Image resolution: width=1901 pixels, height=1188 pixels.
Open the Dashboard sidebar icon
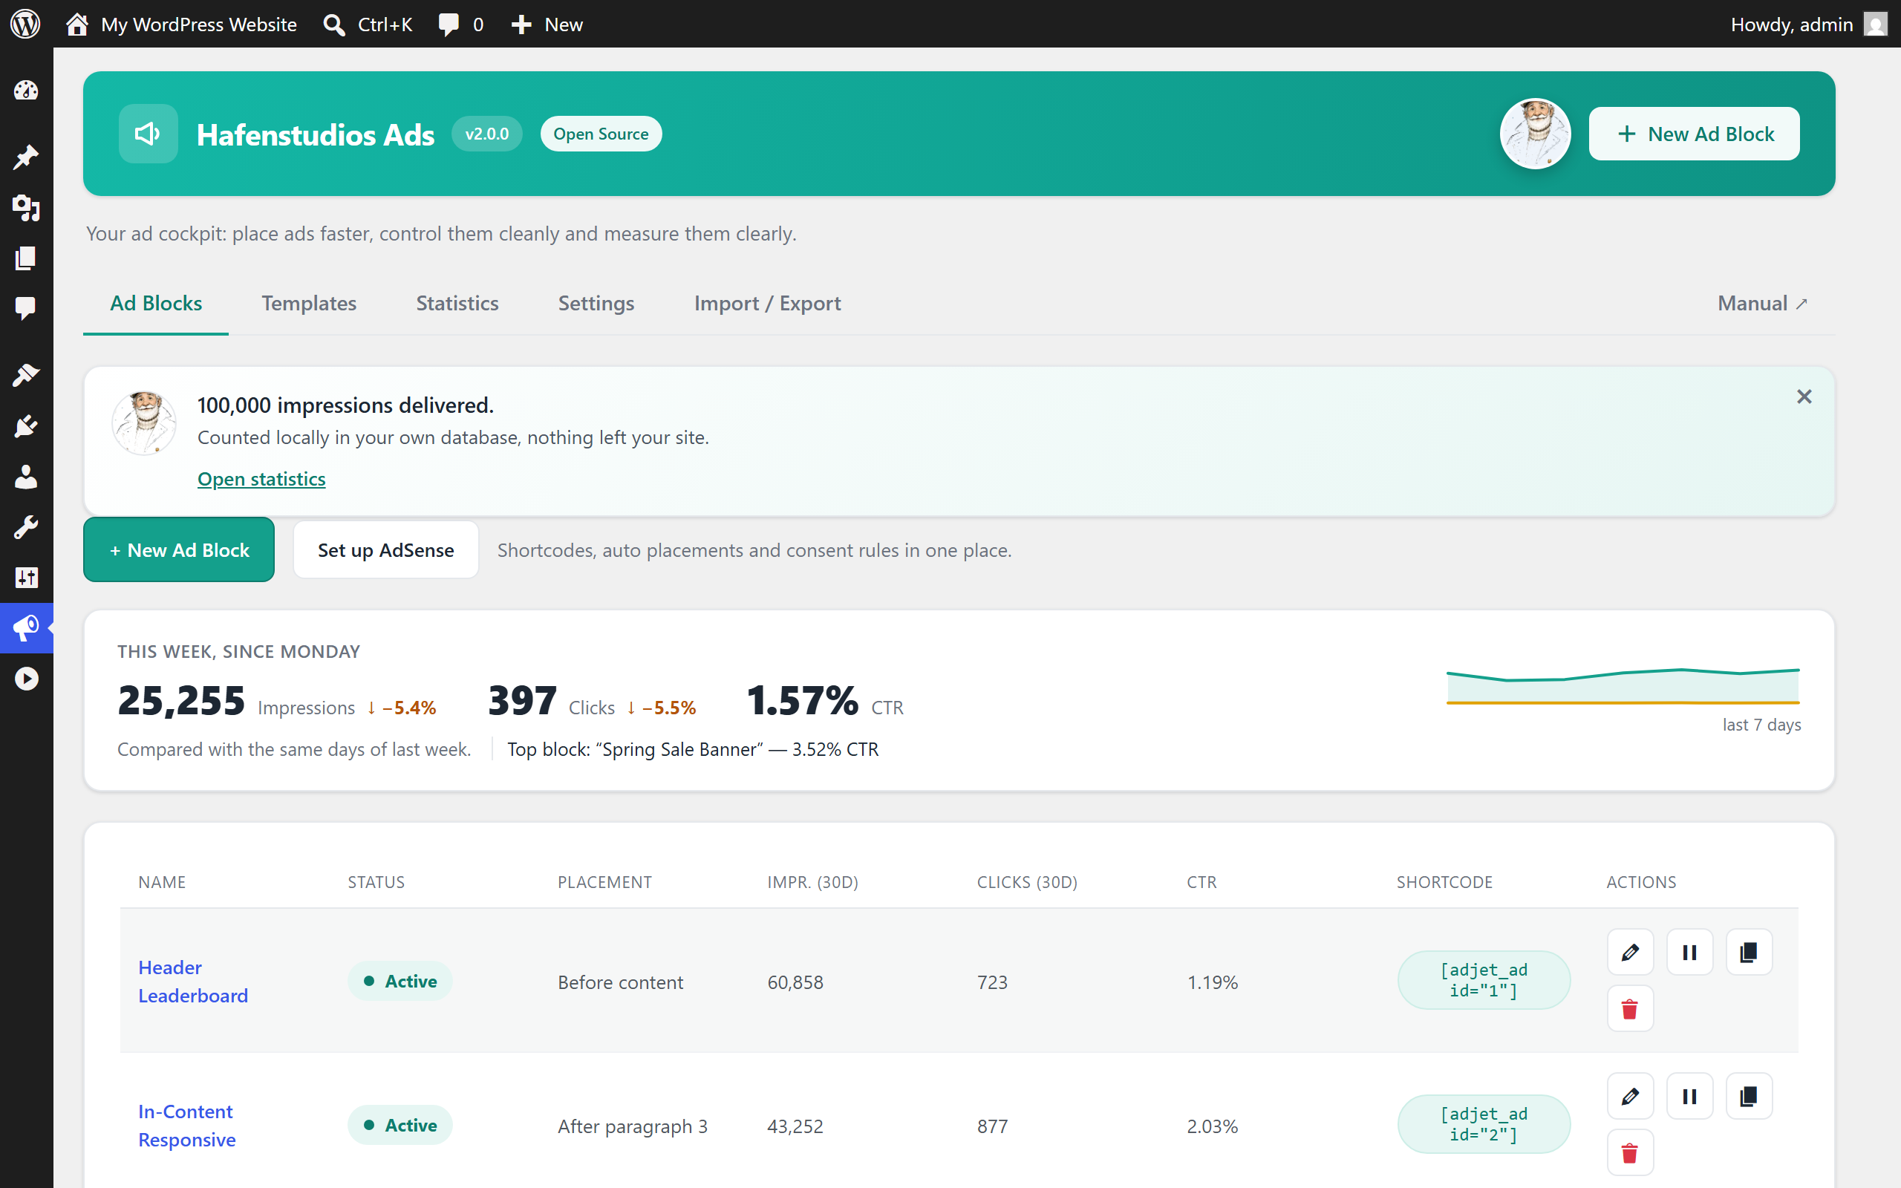[x=26, y=91]
